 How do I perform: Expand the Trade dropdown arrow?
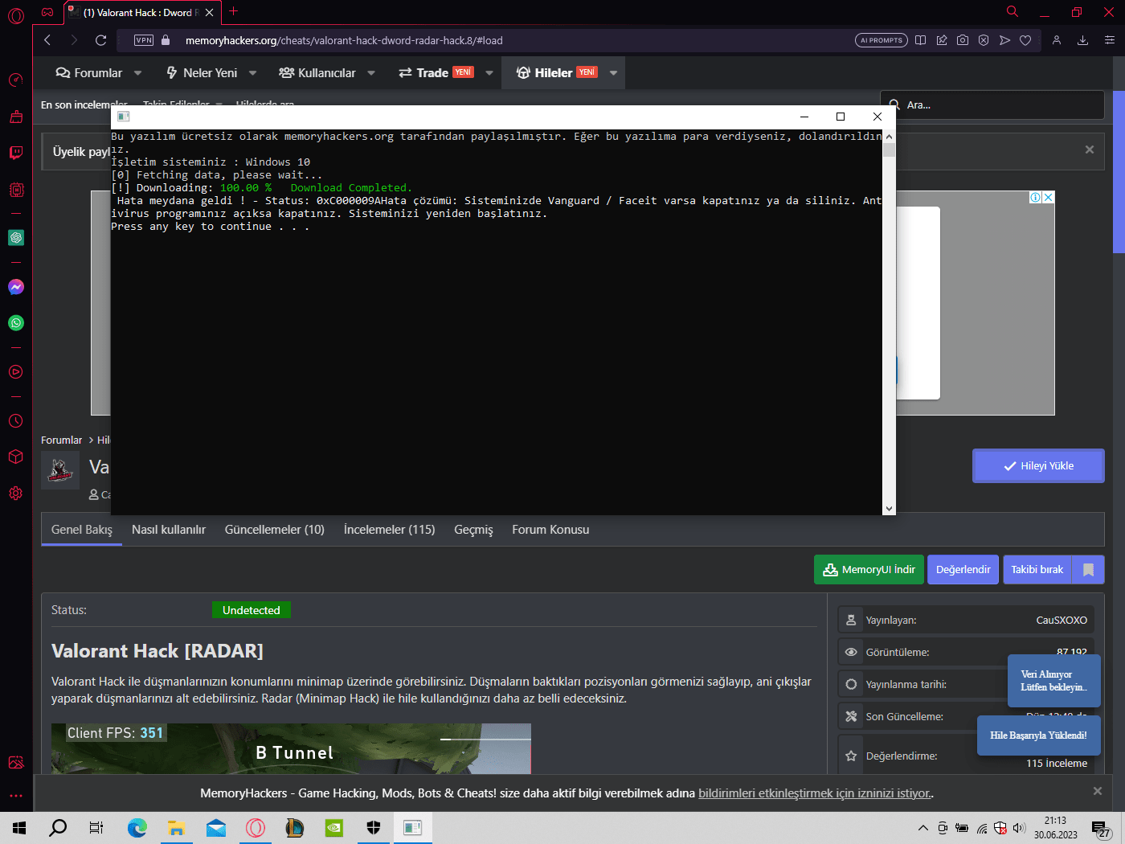[489, 73]
